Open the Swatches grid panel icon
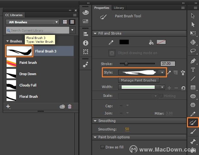 (x=86, y=21)
